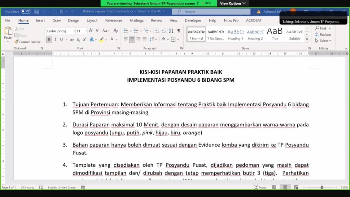Click the Replace button
Image resolution: width=350 pixels, height=197 pixels.
323,34
